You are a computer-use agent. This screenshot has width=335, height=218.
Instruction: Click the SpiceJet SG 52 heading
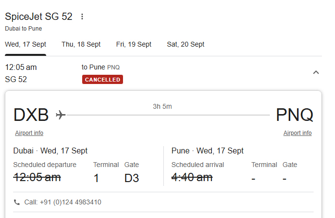[x=39, y=17]
